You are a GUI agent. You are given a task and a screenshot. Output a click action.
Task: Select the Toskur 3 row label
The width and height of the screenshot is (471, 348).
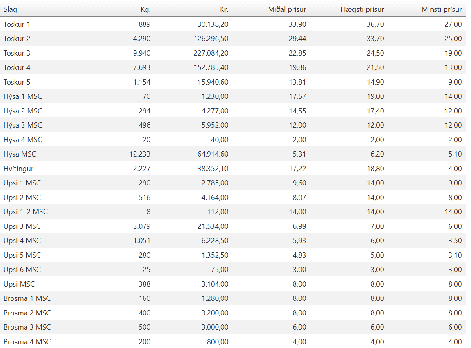tap(17, 53)
